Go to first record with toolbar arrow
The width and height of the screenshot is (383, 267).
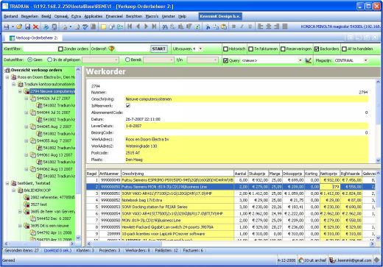130,26
